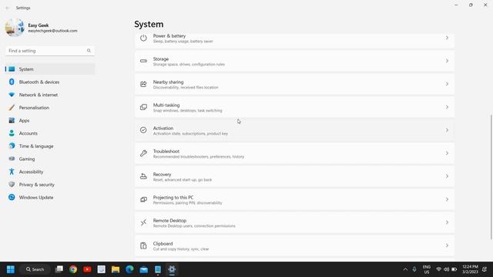
Task: Open Personalisation settings
Action: (x=50, y=108)
